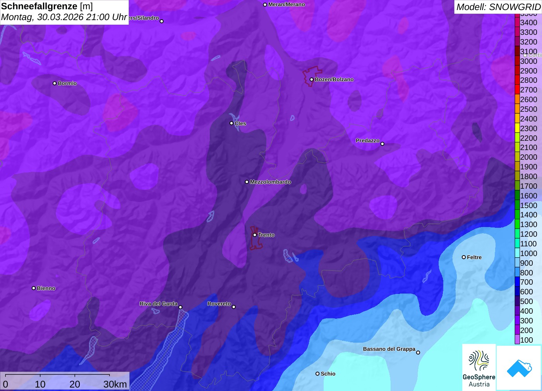Click the Predazzo marker dot
The height and width of the screenshot is (391, 542).
pos(382,144)
